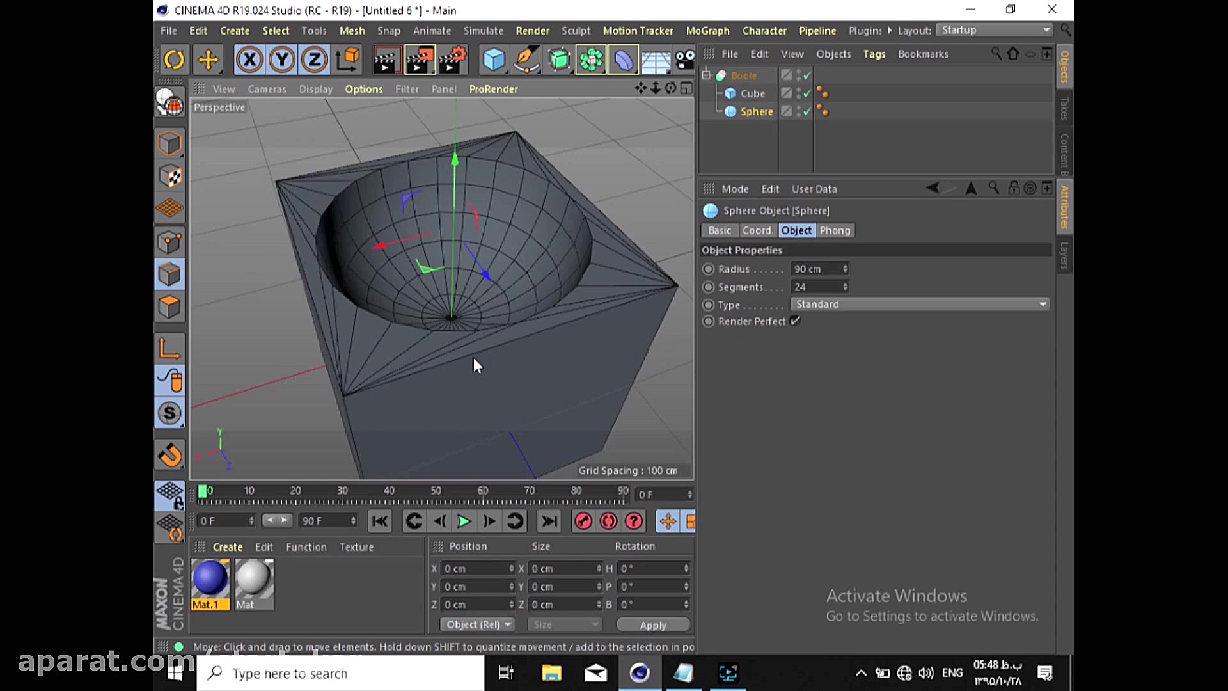1228x691 pixels.
Task: Select the blue Mat.1 material swatch
Action: point(210,578)
